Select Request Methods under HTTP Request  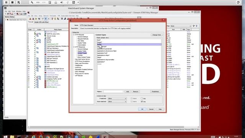(x=83, y=39)
